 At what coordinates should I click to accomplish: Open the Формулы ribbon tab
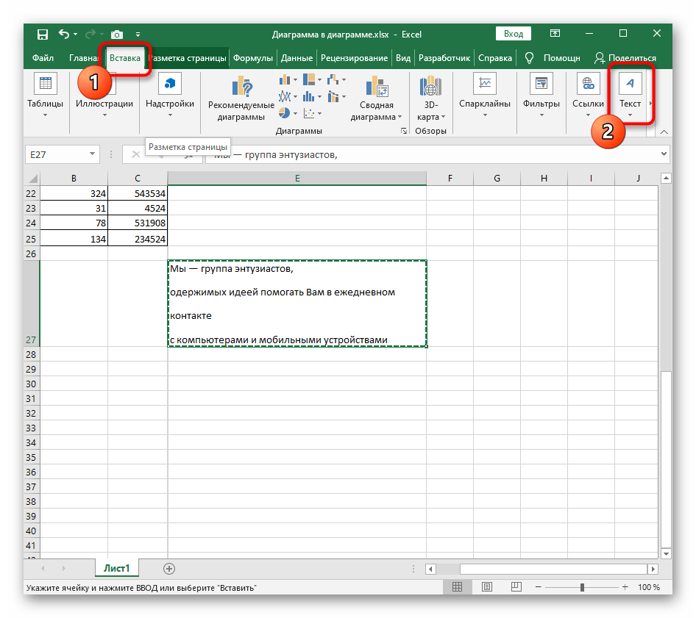pyautogui.click(x=253, y=58)
